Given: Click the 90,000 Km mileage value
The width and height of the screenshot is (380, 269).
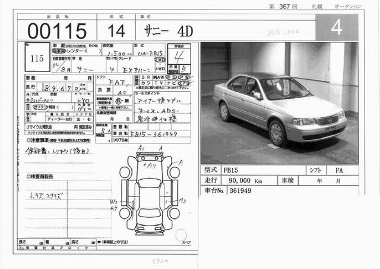Looking at the screenshot, I should pyautogui.click(x=245, y=180).
